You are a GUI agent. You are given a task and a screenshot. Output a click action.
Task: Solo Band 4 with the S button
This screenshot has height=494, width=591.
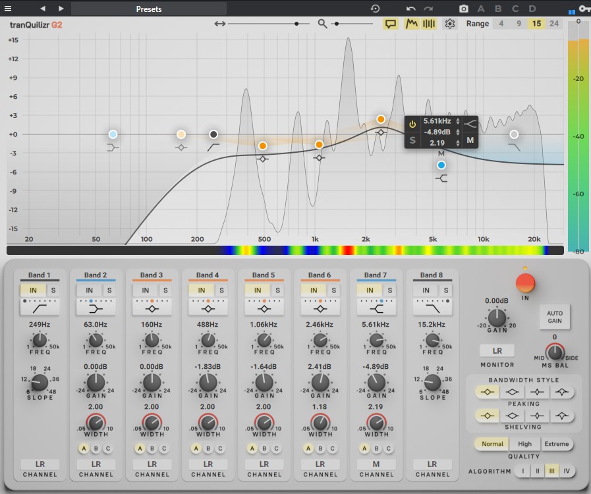221,290
